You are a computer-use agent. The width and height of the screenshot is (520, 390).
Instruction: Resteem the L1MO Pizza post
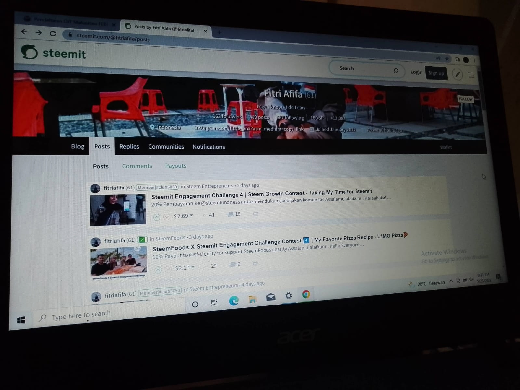255,263
